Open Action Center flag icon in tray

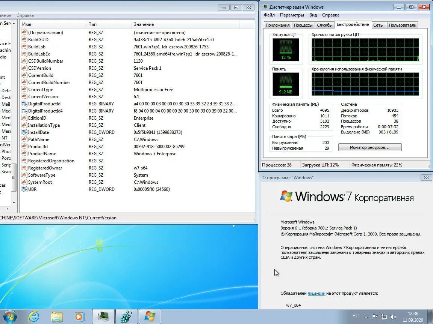[x=375, y=317]
